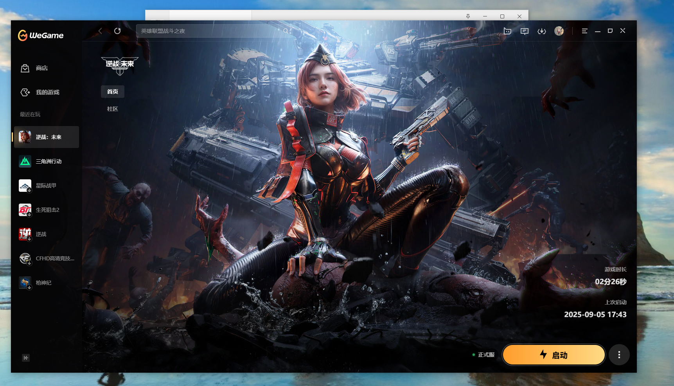Click the play time 02分26秒
This screenshot has height=386, width=674.
coord(611,282)
